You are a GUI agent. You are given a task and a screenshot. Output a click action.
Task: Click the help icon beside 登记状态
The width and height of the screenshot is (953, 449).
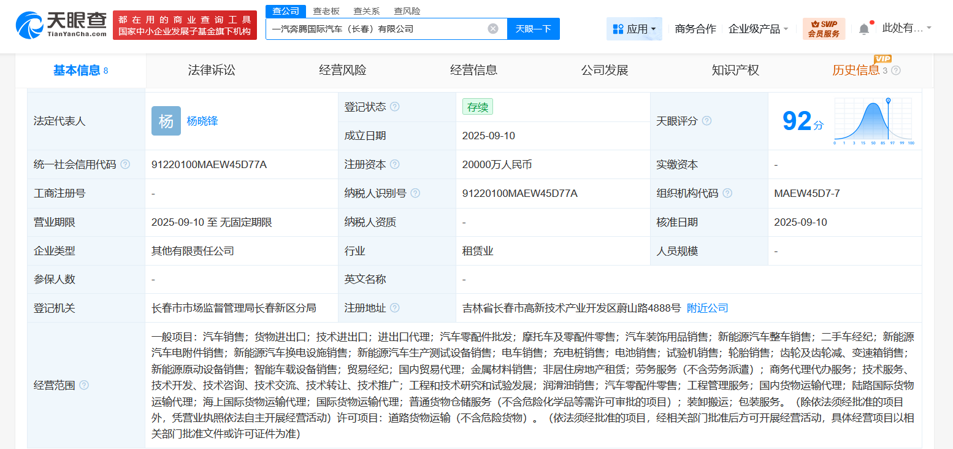[396, 106]
